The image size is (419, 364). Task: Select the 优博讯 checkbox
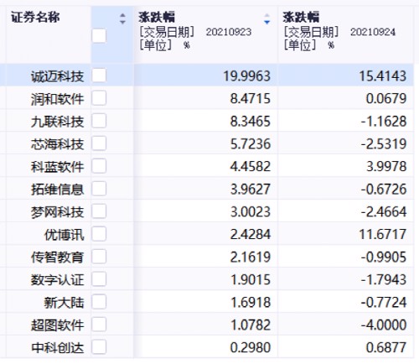coord(99,234)
